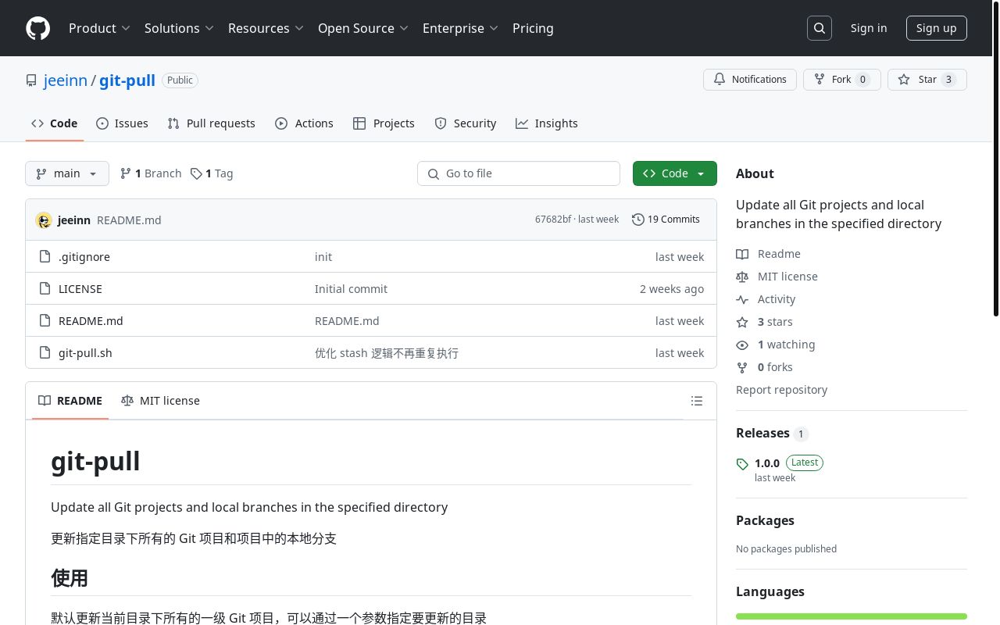Click the branch icon next to 1 Branch
This screenshot has width=1000, height=625.
[125, 173]
